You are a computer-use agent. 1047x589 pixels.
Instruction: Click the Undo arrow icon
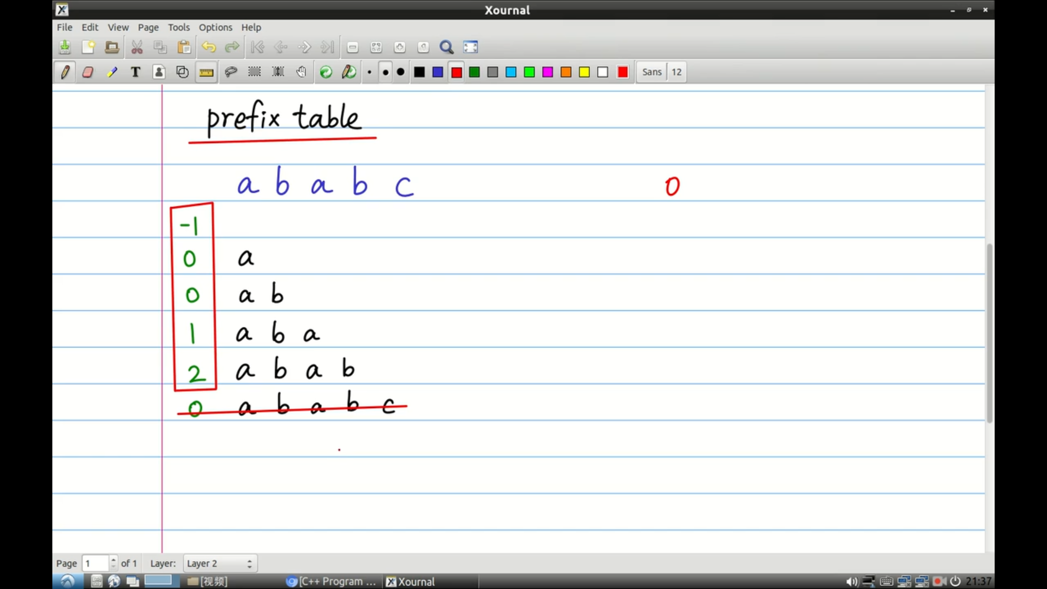coord(208,47)
